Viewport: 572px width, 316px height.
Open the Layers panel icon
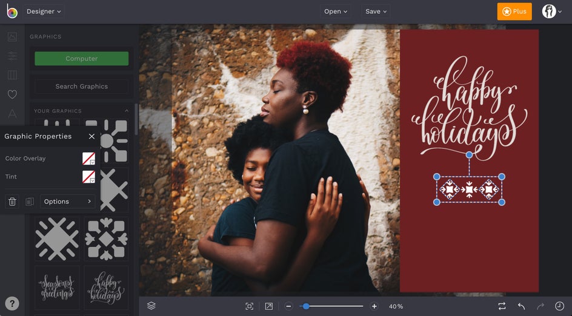(x=151, y=306)
